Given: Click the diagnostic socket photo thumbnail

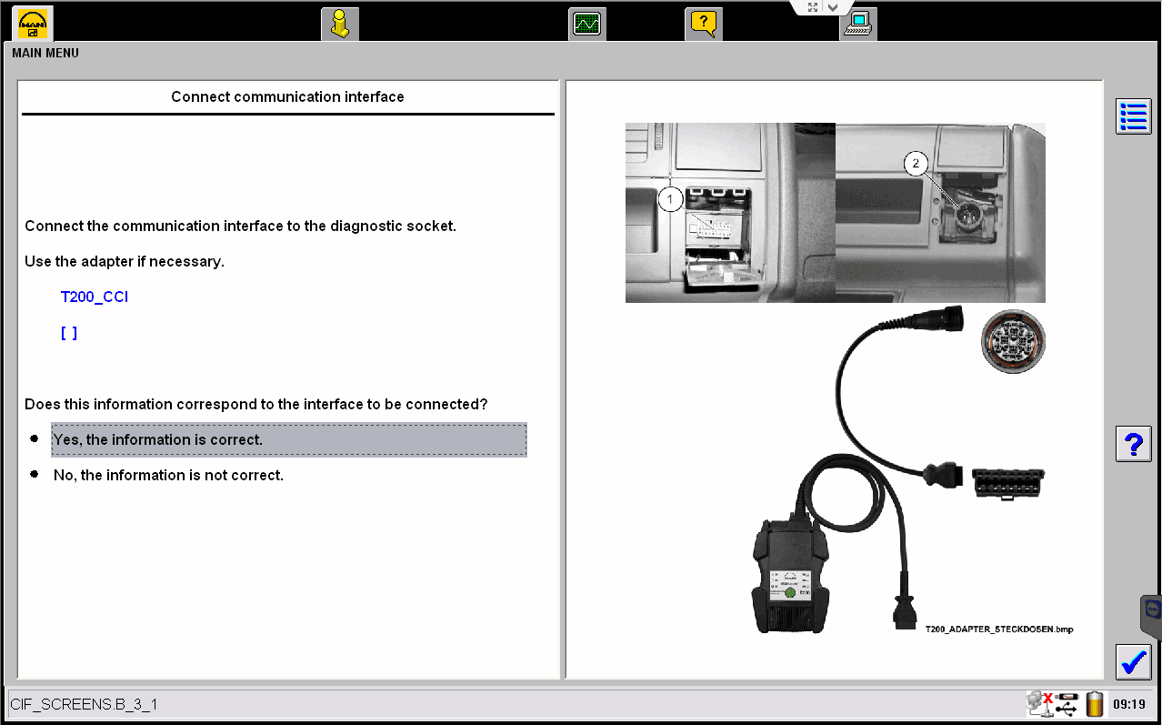Looking at the screenshot, I should tap(835, 213).
